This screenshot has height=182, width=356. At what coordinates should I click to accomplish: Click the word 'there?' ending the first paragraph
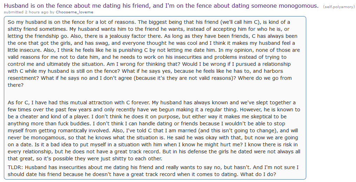point(15,85)
